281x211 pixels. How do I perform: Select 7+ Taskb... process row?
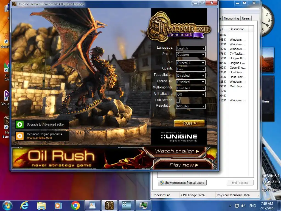coord(237,54)
